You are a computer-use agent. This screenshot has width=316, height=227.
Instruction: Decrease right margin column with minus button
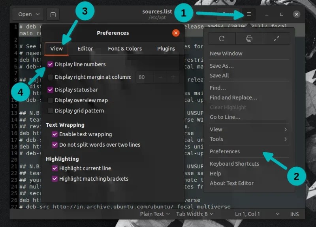160,77
